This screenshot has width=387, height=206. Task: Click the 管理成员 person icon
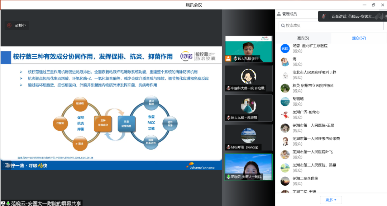click(x=278, y=14)
